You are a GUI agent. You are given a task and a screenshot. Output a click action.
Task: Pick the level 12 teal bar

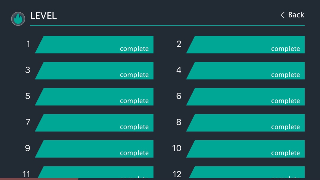click(x=247, y=172)
